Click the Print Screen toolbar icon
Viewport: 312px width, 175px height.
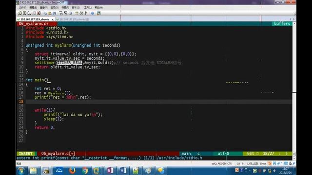(61, 13)
